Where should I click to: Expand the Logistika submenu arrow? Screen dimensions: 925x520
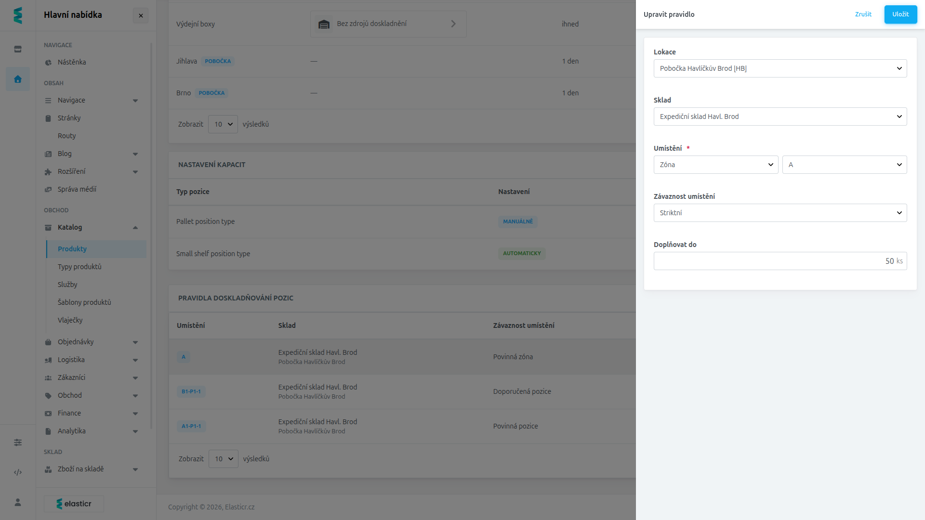(x=135, y=360)
